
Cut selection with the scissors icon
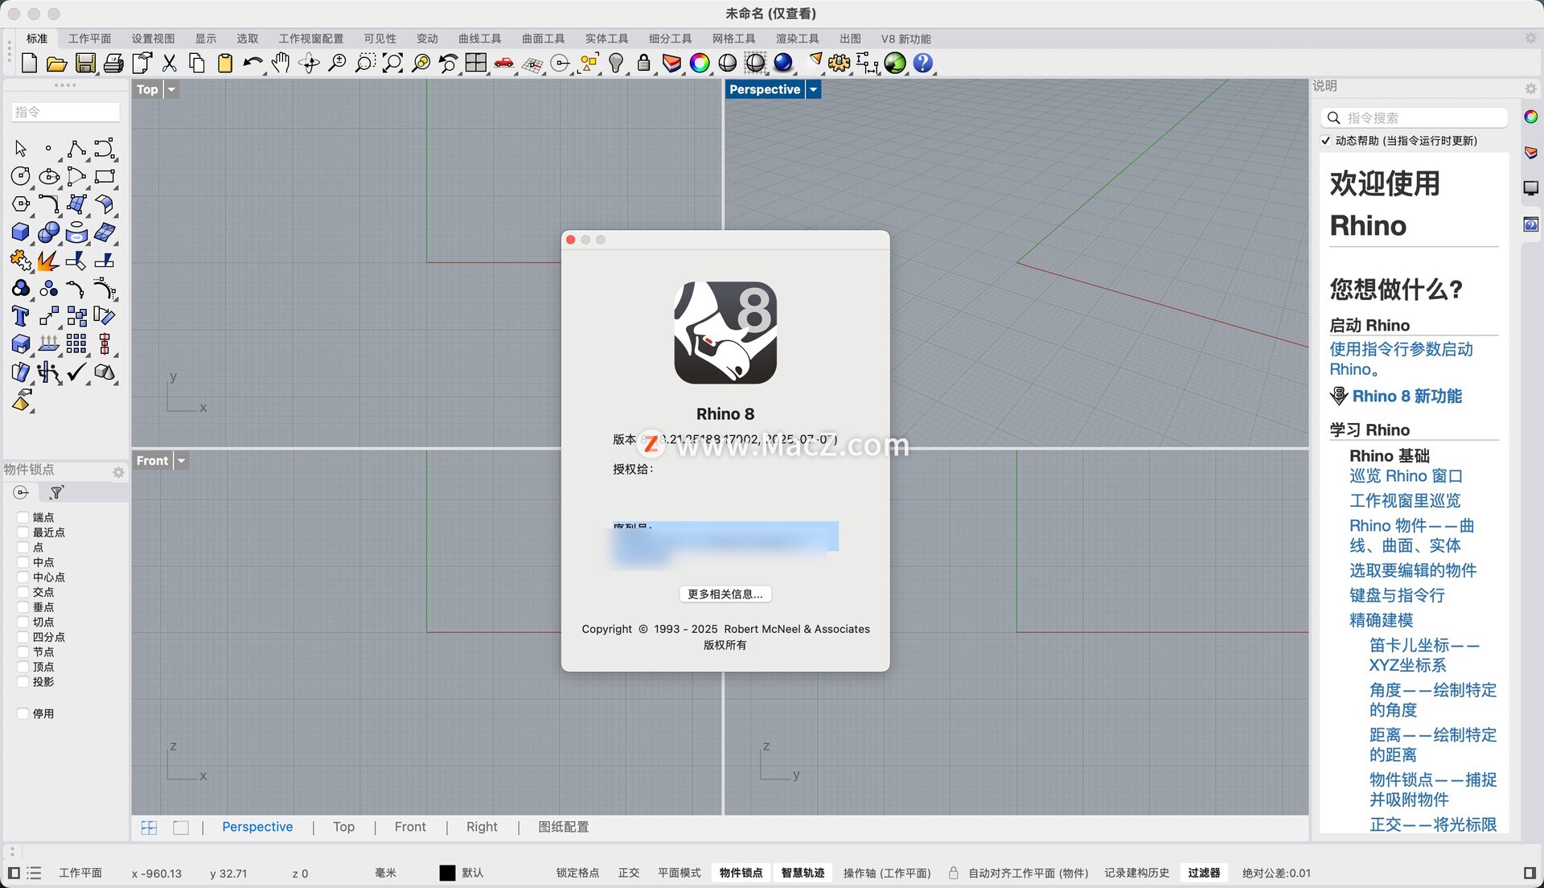[169, 63]
